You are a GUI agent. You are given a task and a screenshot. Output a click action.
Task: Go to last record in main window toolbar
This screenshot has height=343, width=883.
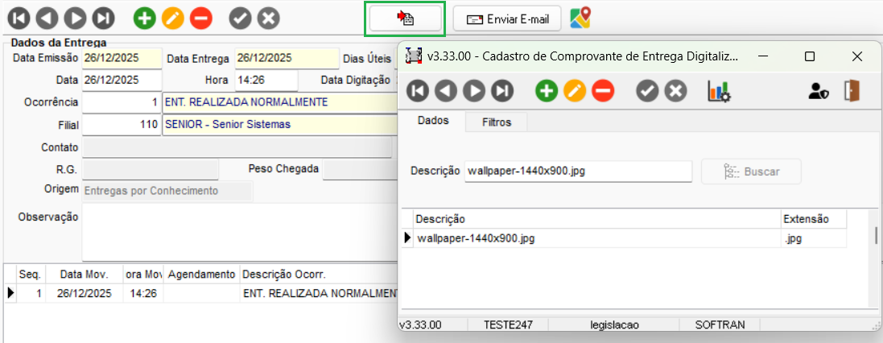tap(103, 19)
